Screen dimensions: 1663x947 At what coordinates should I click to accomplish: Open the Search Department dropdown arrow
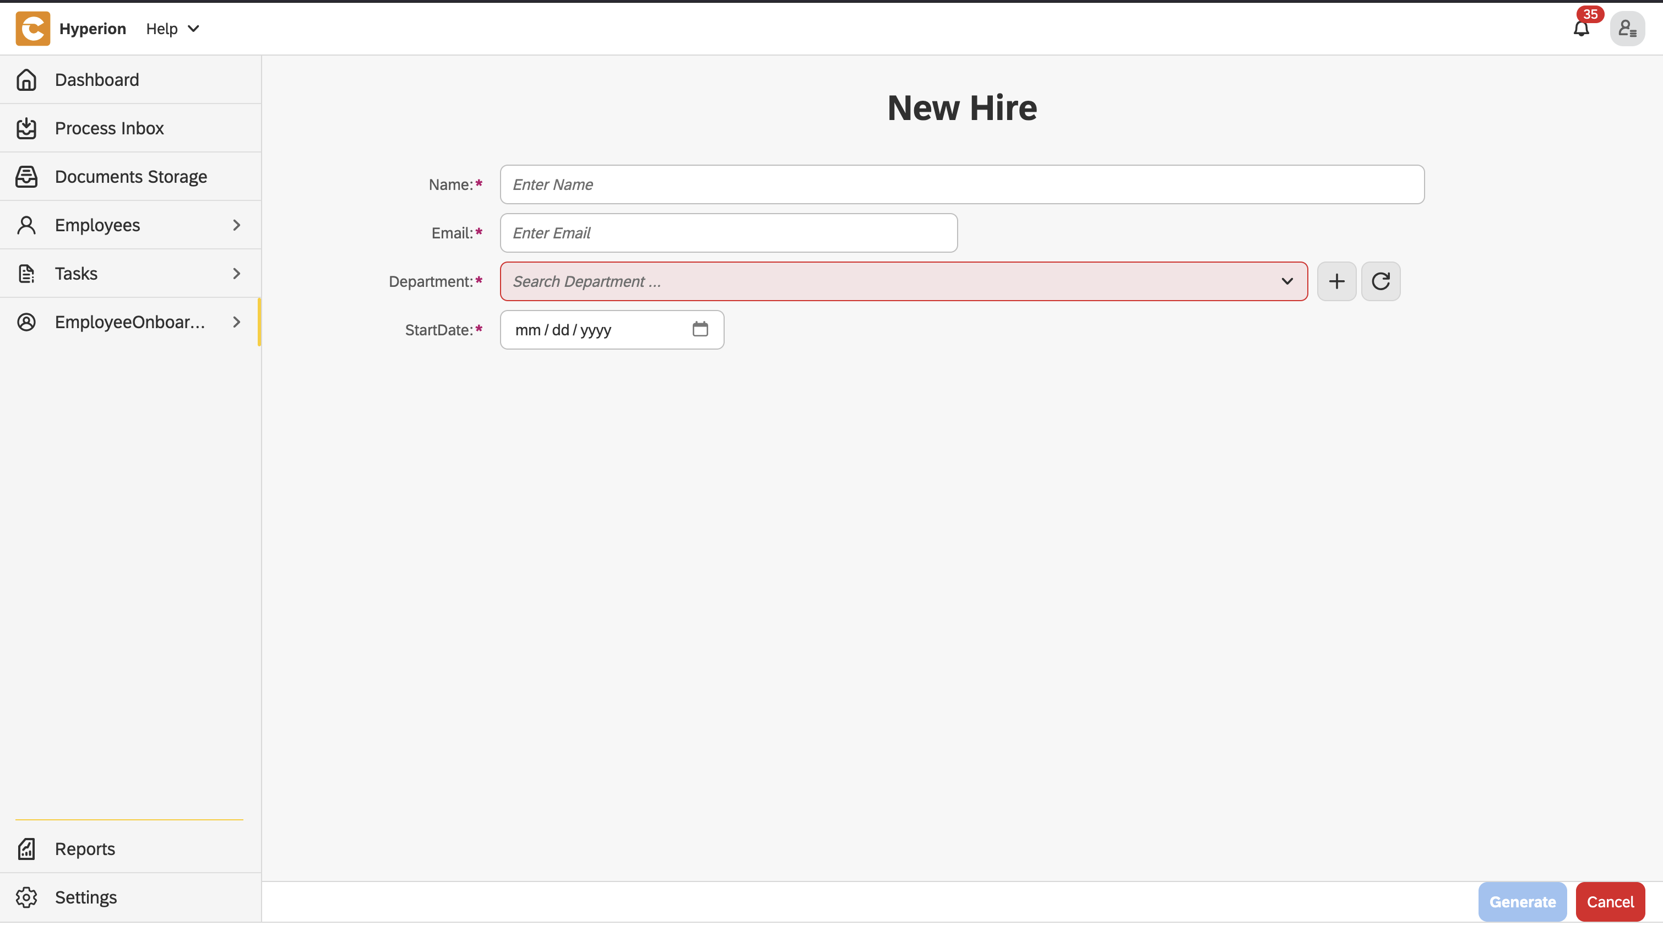pyautogui.click(x=1286, y=282)
